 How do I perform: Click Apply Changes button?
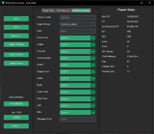tap(16, 44)
